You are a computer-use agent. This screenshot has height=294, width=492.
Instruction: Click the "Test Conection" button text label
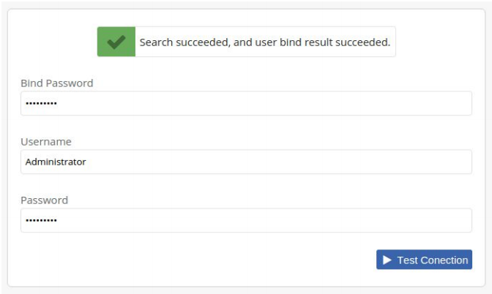point(432,260)
